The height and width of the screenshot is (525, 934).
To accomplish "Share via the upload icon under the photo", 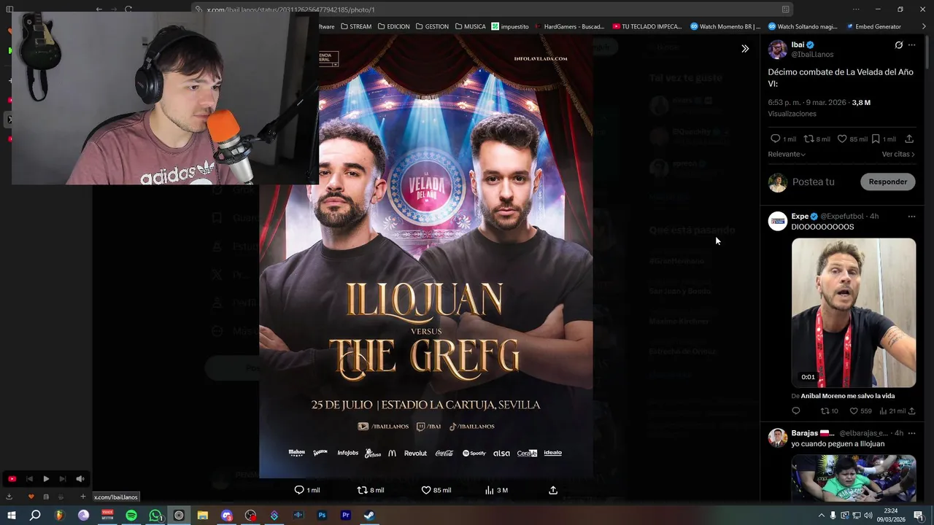I will click(553, 490).
